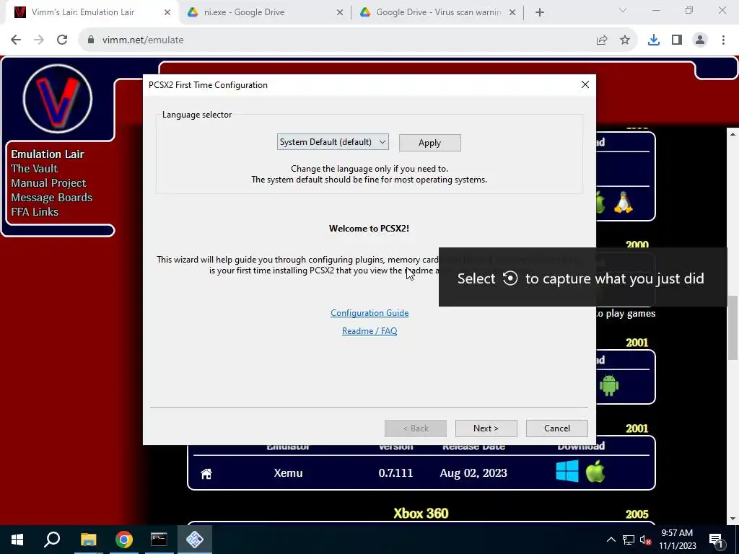The height and width of the screenshot is (554, 739).
Task: Download Xemu for Windows
Action: [x=567, y=472]
